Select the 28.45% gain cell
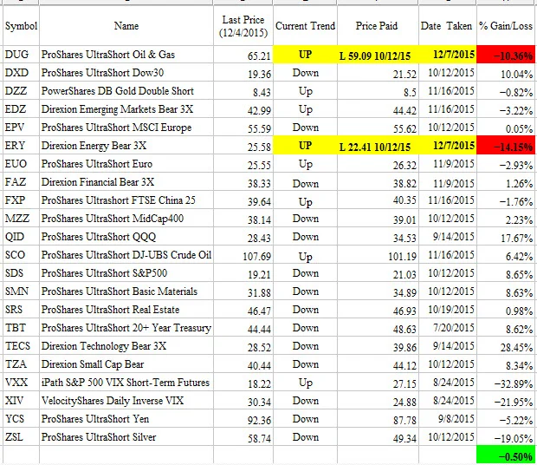Image resolution: width=537 pixels, height=465 pixels. tap(506, 345)
